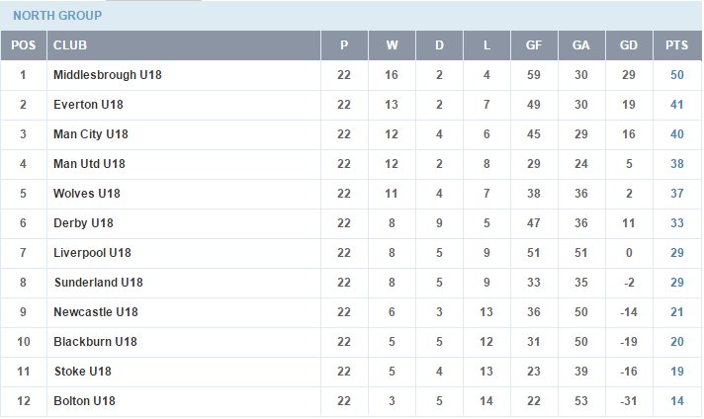Click Liverpool U18 club name

(92, 253)
